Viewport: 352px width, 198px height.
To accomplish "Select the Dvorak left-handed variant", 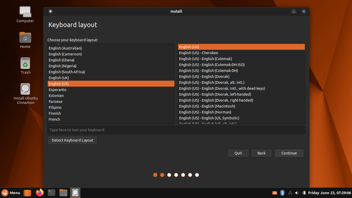I will tap(241, 94).
